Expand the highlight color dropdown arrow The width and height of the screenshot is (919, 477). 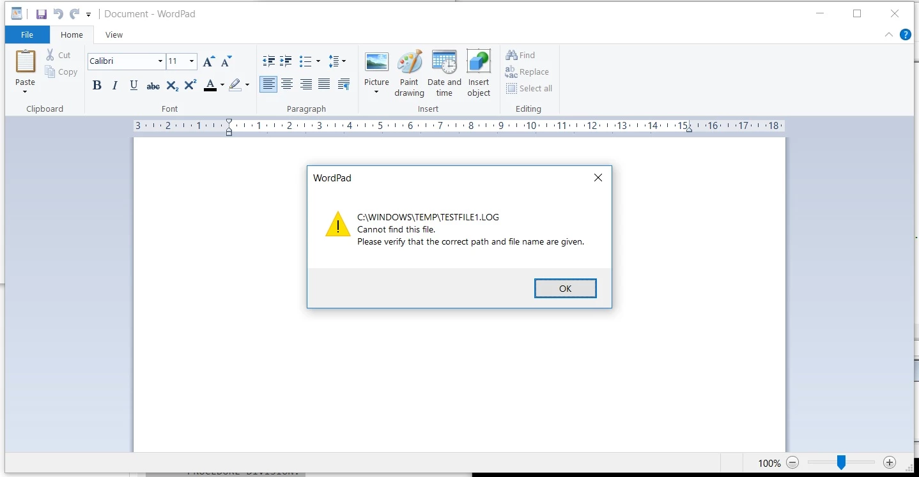[x=247, y=85]
